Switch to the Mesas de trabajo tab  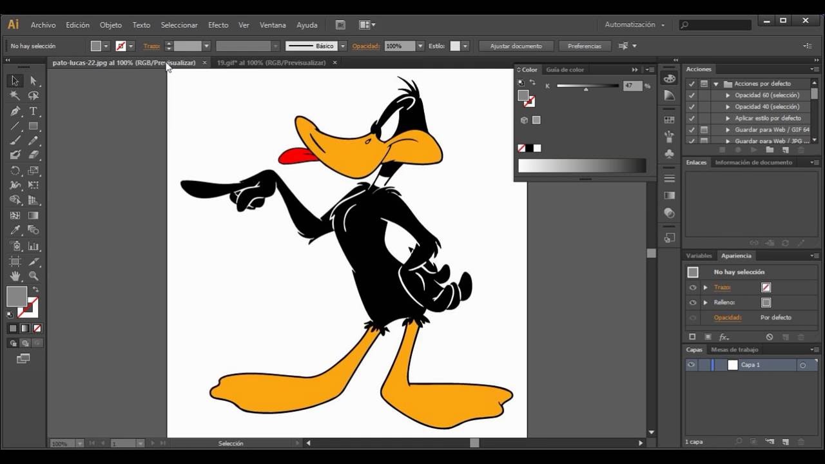pyautogui.click(x=734, y=350)
